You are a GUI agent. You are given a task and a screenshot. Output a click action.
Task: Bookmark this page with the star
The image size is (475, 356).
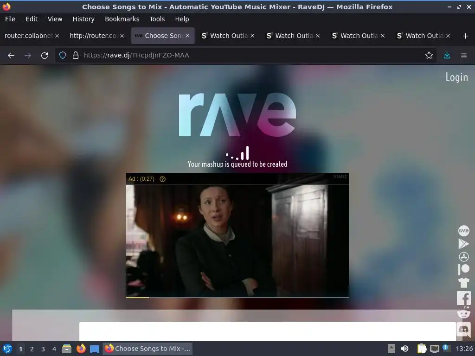tap(429, 56)
